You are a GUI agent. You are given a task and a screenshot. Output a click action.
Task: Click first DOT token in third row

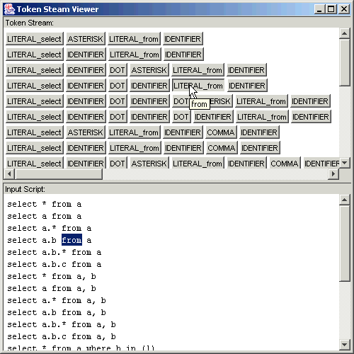click(x=118, y=70)
